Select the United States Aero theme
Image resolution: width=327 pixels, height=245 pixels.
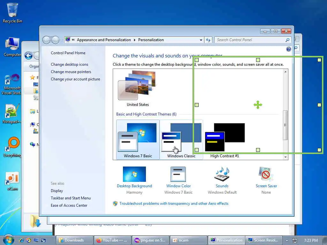click(138, 89)
